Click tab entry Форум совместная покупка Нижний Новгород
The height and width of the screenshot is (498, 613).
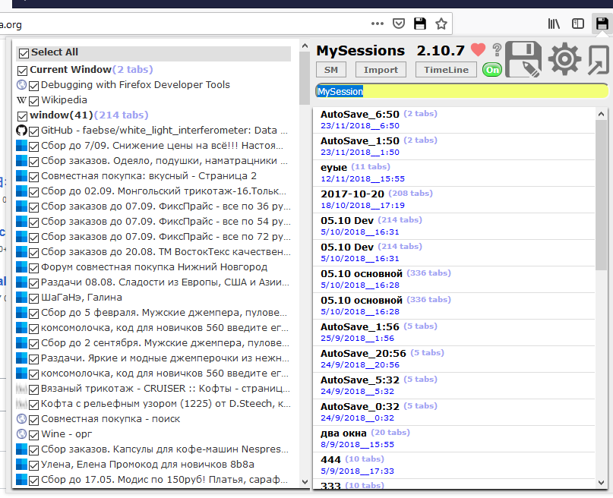pyautogui.click(x=154, y=267)
